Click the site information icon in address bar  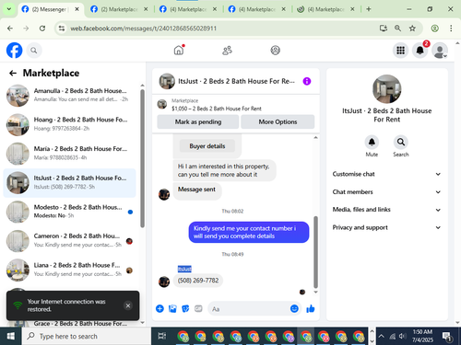pyautogui.click(x=62, y=29)
